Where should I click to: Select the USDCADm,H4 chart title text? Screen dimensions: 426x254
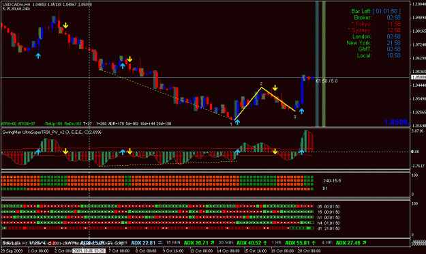(x=16, y=5)
